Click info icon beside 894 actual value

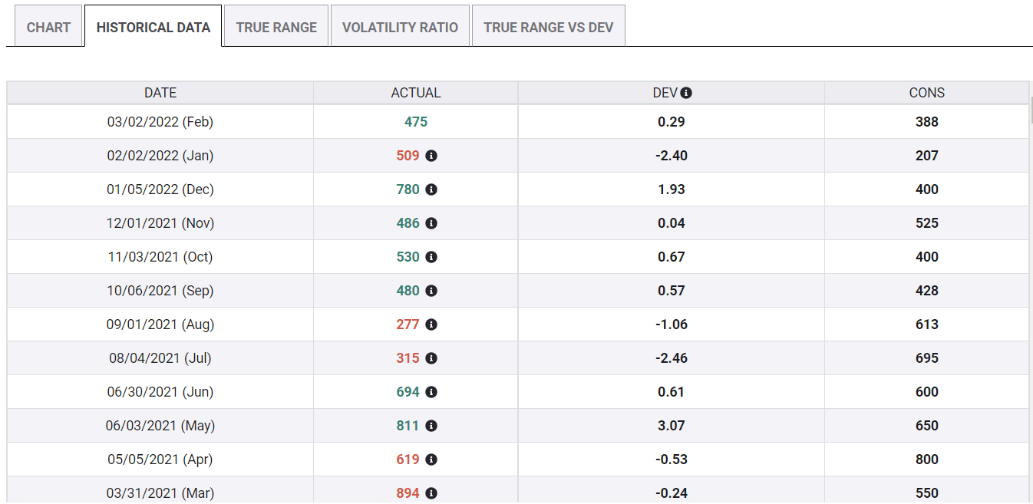(x=431, y=493)
